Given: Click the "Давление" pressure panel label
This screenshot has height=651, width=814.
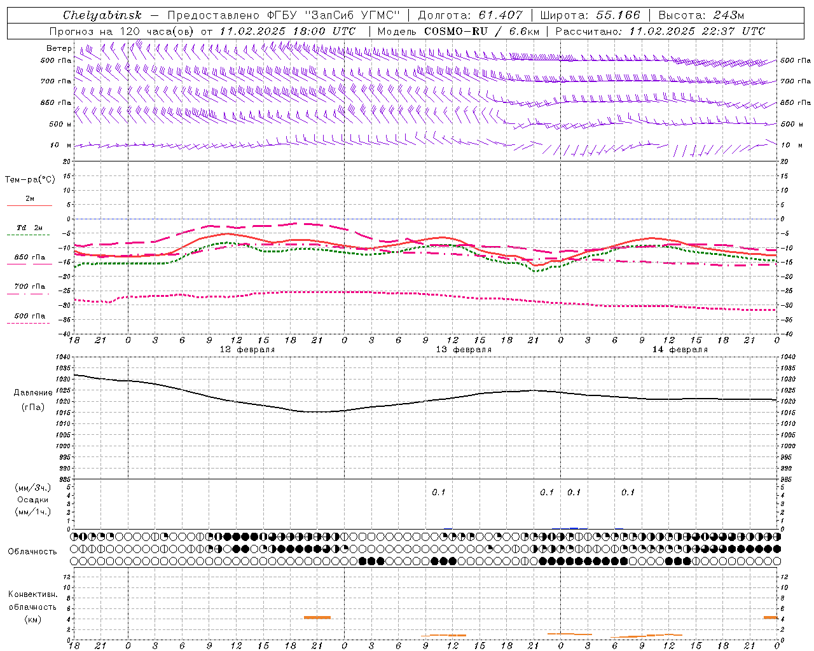Looking at the screenshot, I should pyautogui.click(x=33, y=393).
